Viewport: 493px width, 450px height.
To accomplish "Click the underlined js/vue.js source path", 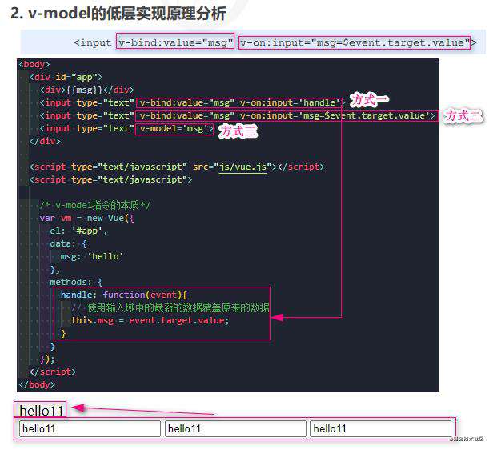I will point(242,167).
